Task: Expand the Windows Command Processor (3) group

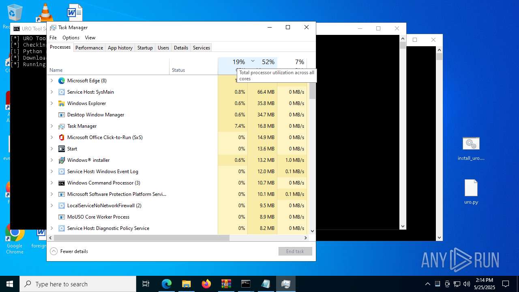Action: point(51,183)
